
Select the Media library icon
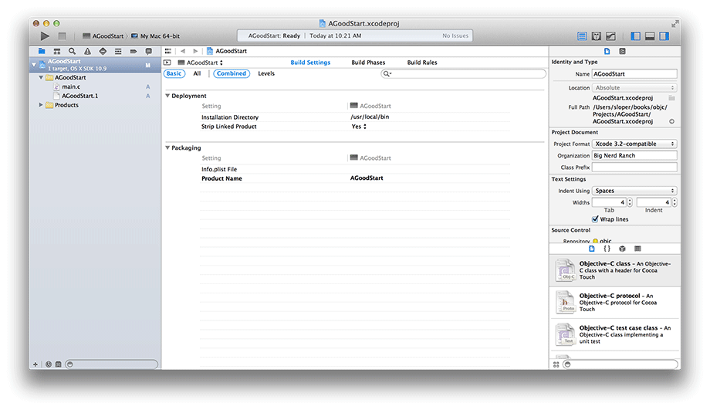click(x=637, y=249)
